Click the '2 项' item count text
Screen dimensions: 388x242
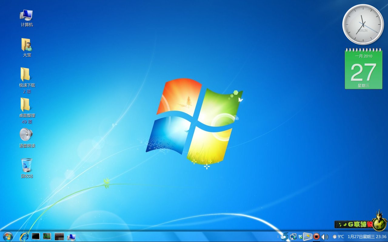[27, 92]
